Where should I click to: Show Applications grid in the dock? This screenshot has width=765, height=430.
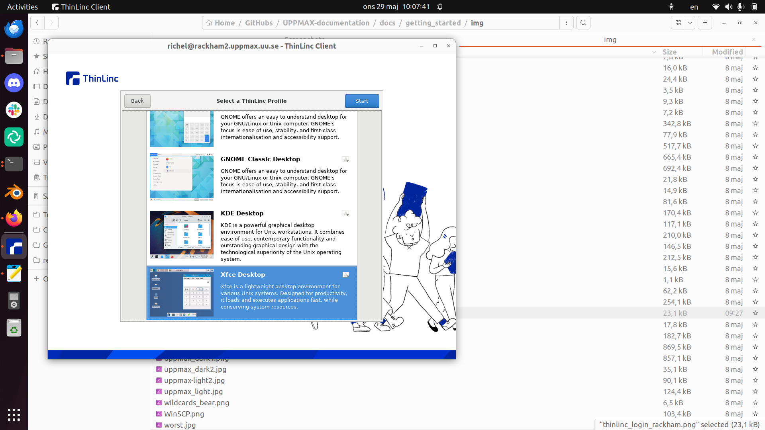coord(14,414)
